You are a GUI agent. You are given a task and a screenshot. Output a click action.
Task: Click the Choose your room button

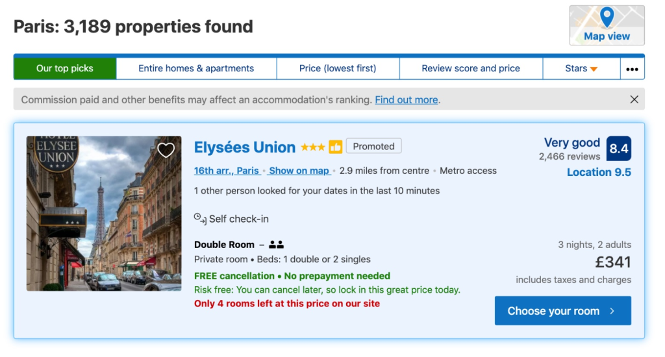(562, 311)
